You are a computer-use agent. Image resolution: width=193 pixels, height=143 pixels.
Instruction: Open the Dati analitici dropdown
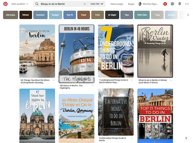tap(20, 4)
